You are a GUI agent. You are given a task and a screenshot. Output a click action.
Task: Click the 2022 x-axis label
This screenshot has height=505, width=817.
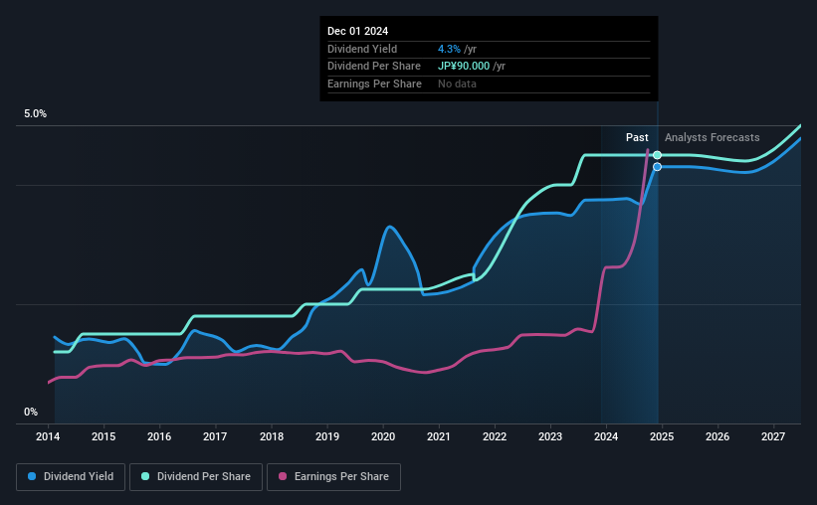(x=495, y=436)
